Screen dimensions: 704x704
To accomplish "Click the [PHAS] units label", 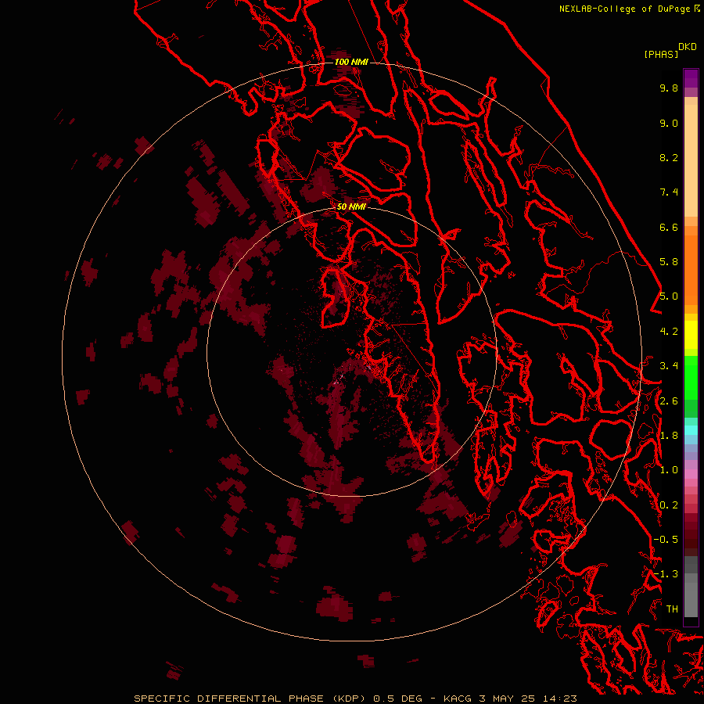I will point(661,54).
